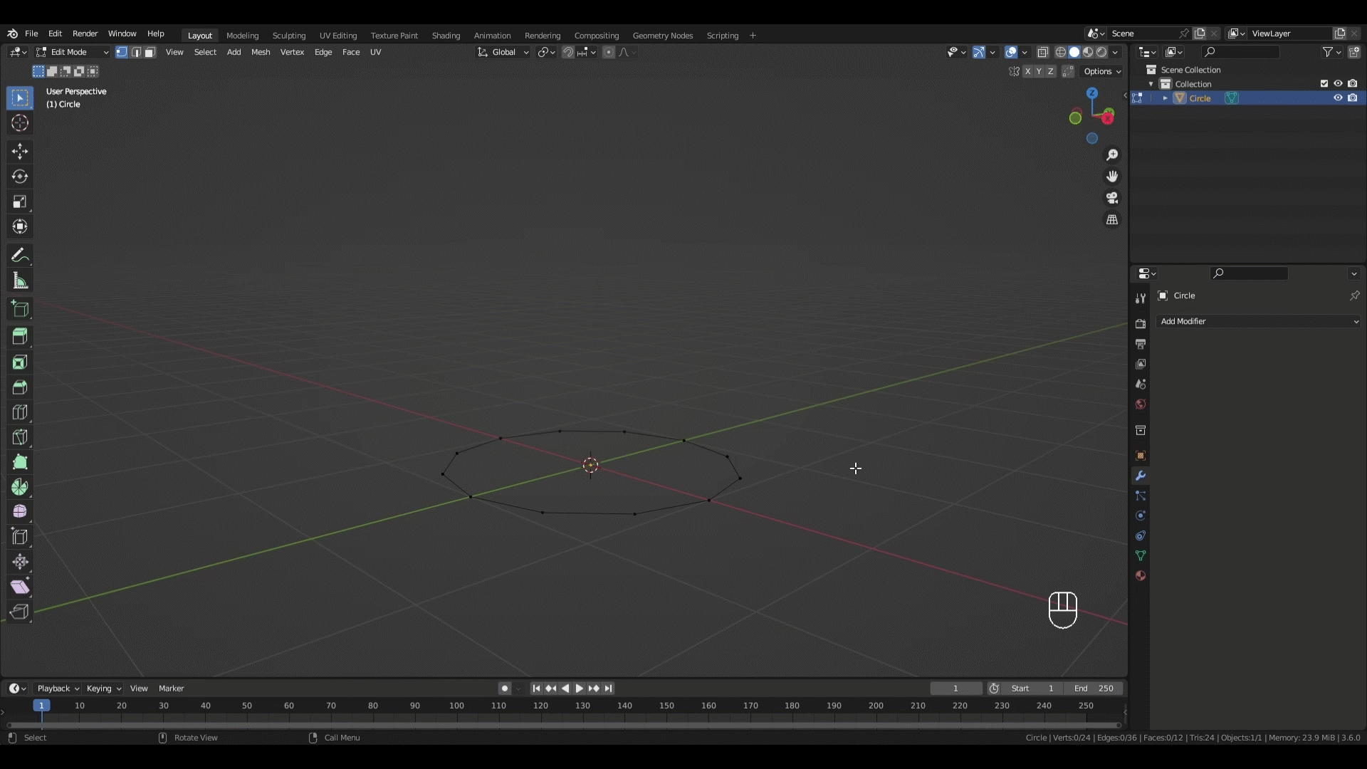The width and height of the screenshot is (1367, 769).
Task: Select the Add Cube tool
Action: point(20,309)
